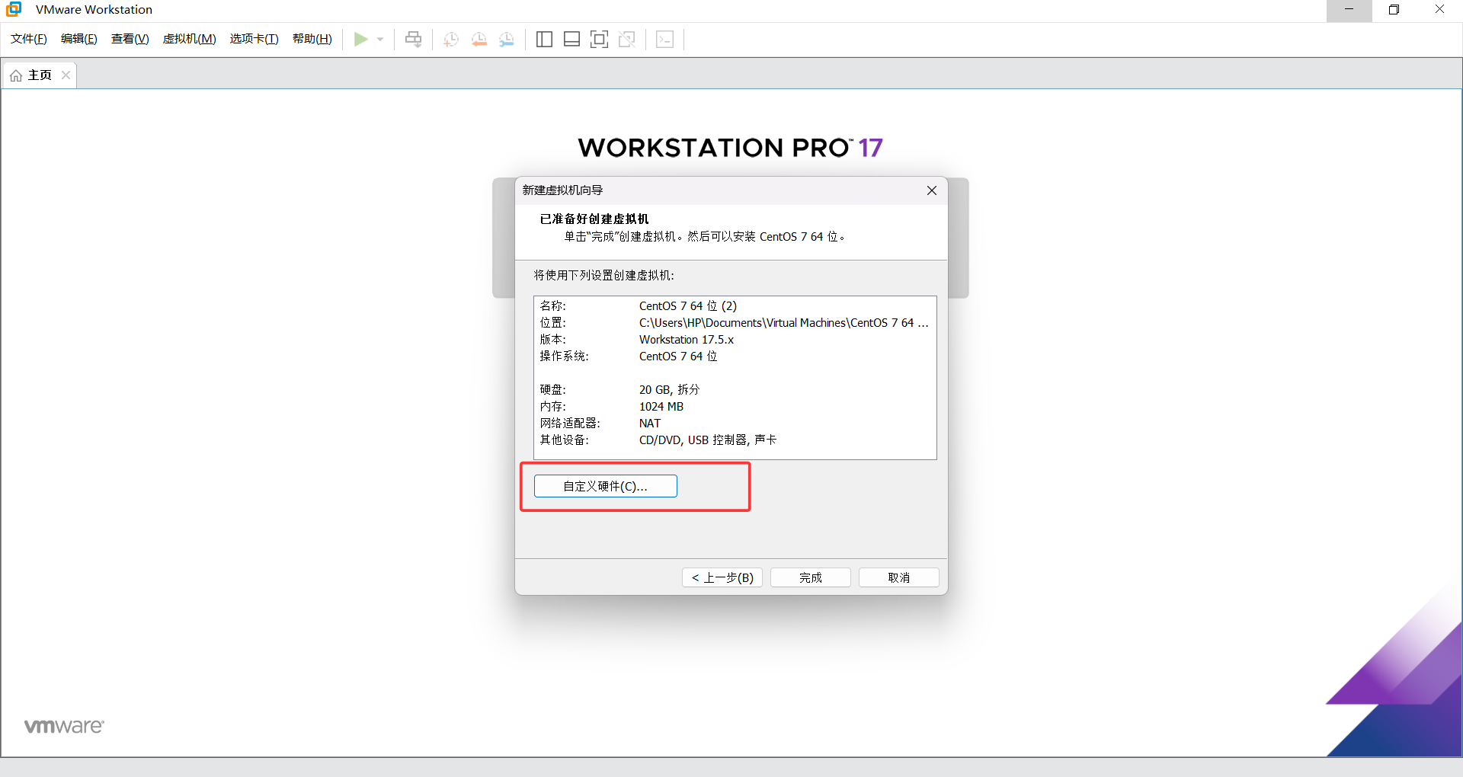This screenshot has width=1463, height=777.
Task: Click the 取消 cancel button
Action: coord(899,577)
